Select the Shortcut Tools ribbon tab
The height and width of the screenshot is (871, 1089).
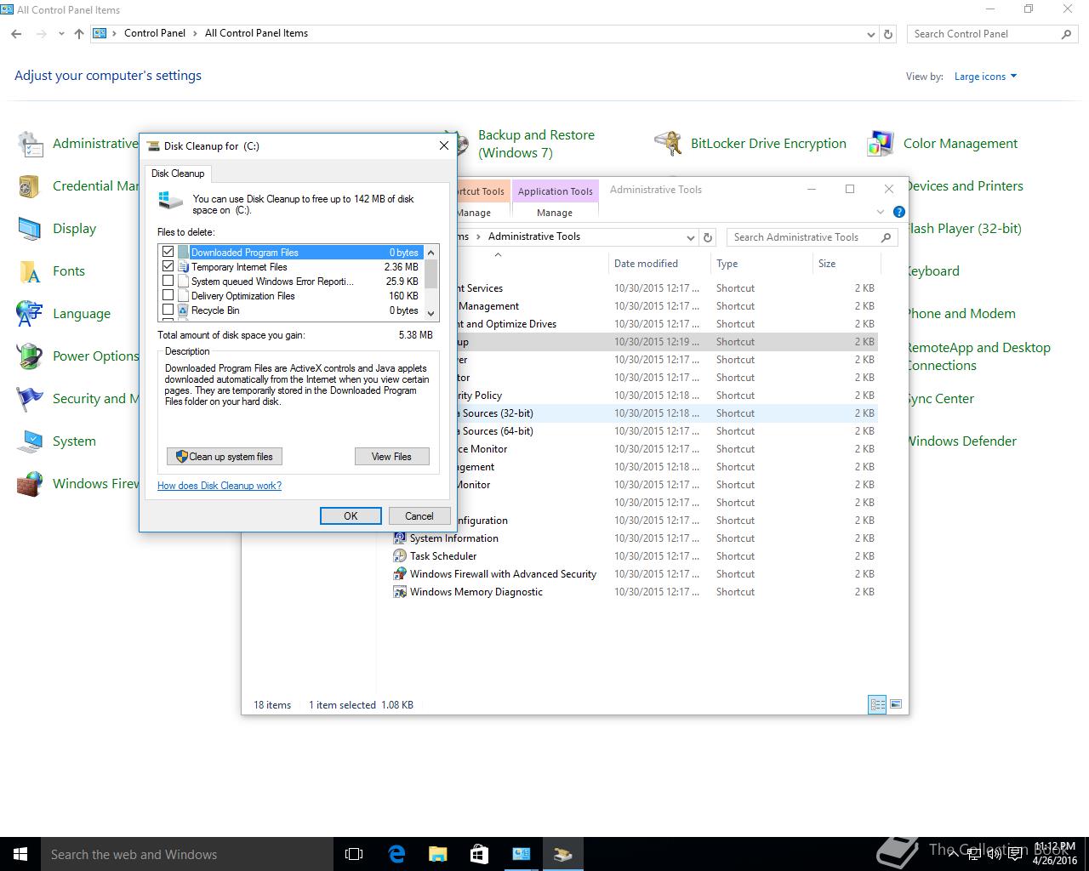[482, 191]
